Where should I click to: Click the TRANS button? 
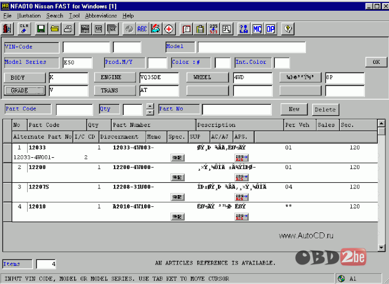point(115,90)
